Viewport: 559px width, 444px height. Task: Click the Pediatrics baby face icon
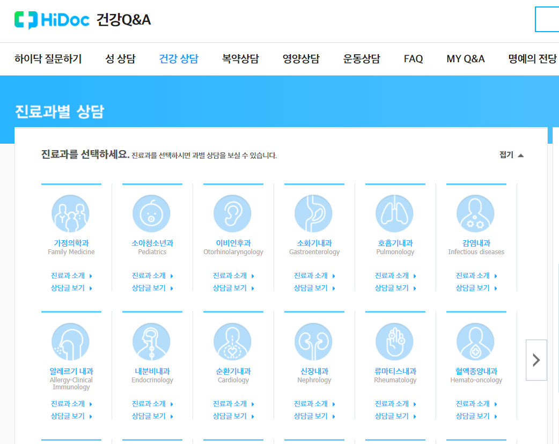coord(152,213)
